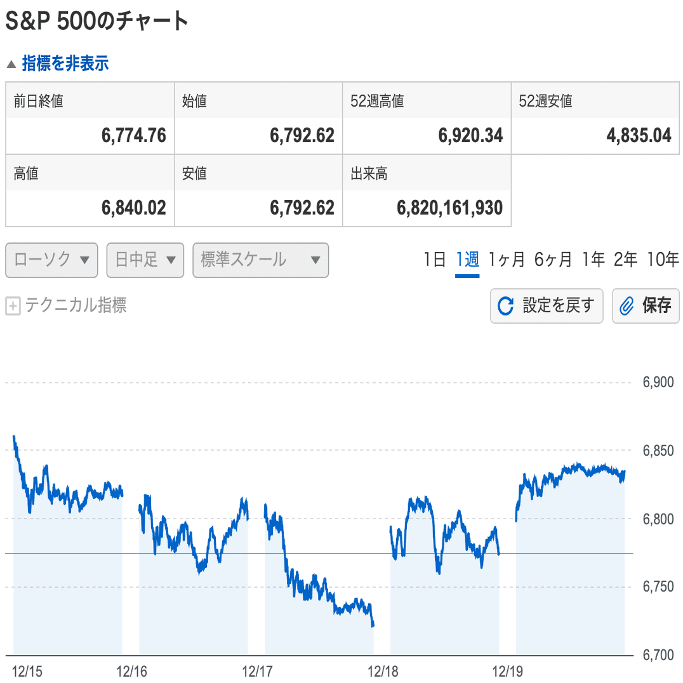Screen dimensions: 683x683
Task: Switch to the 1ヶ月 range tab
Action: [507, 260]
